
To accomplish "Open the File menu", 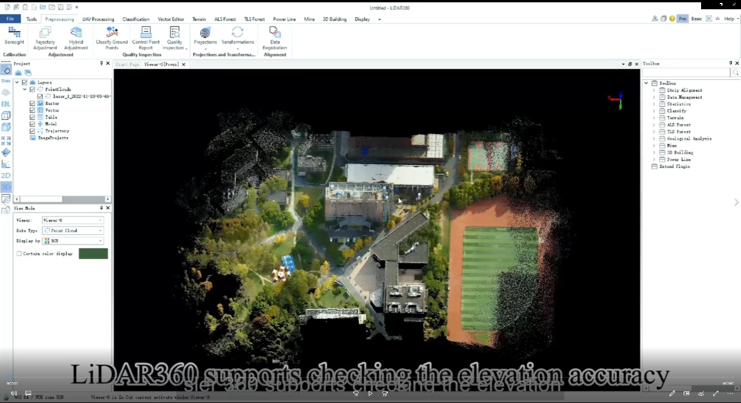I will click(10, 19).
